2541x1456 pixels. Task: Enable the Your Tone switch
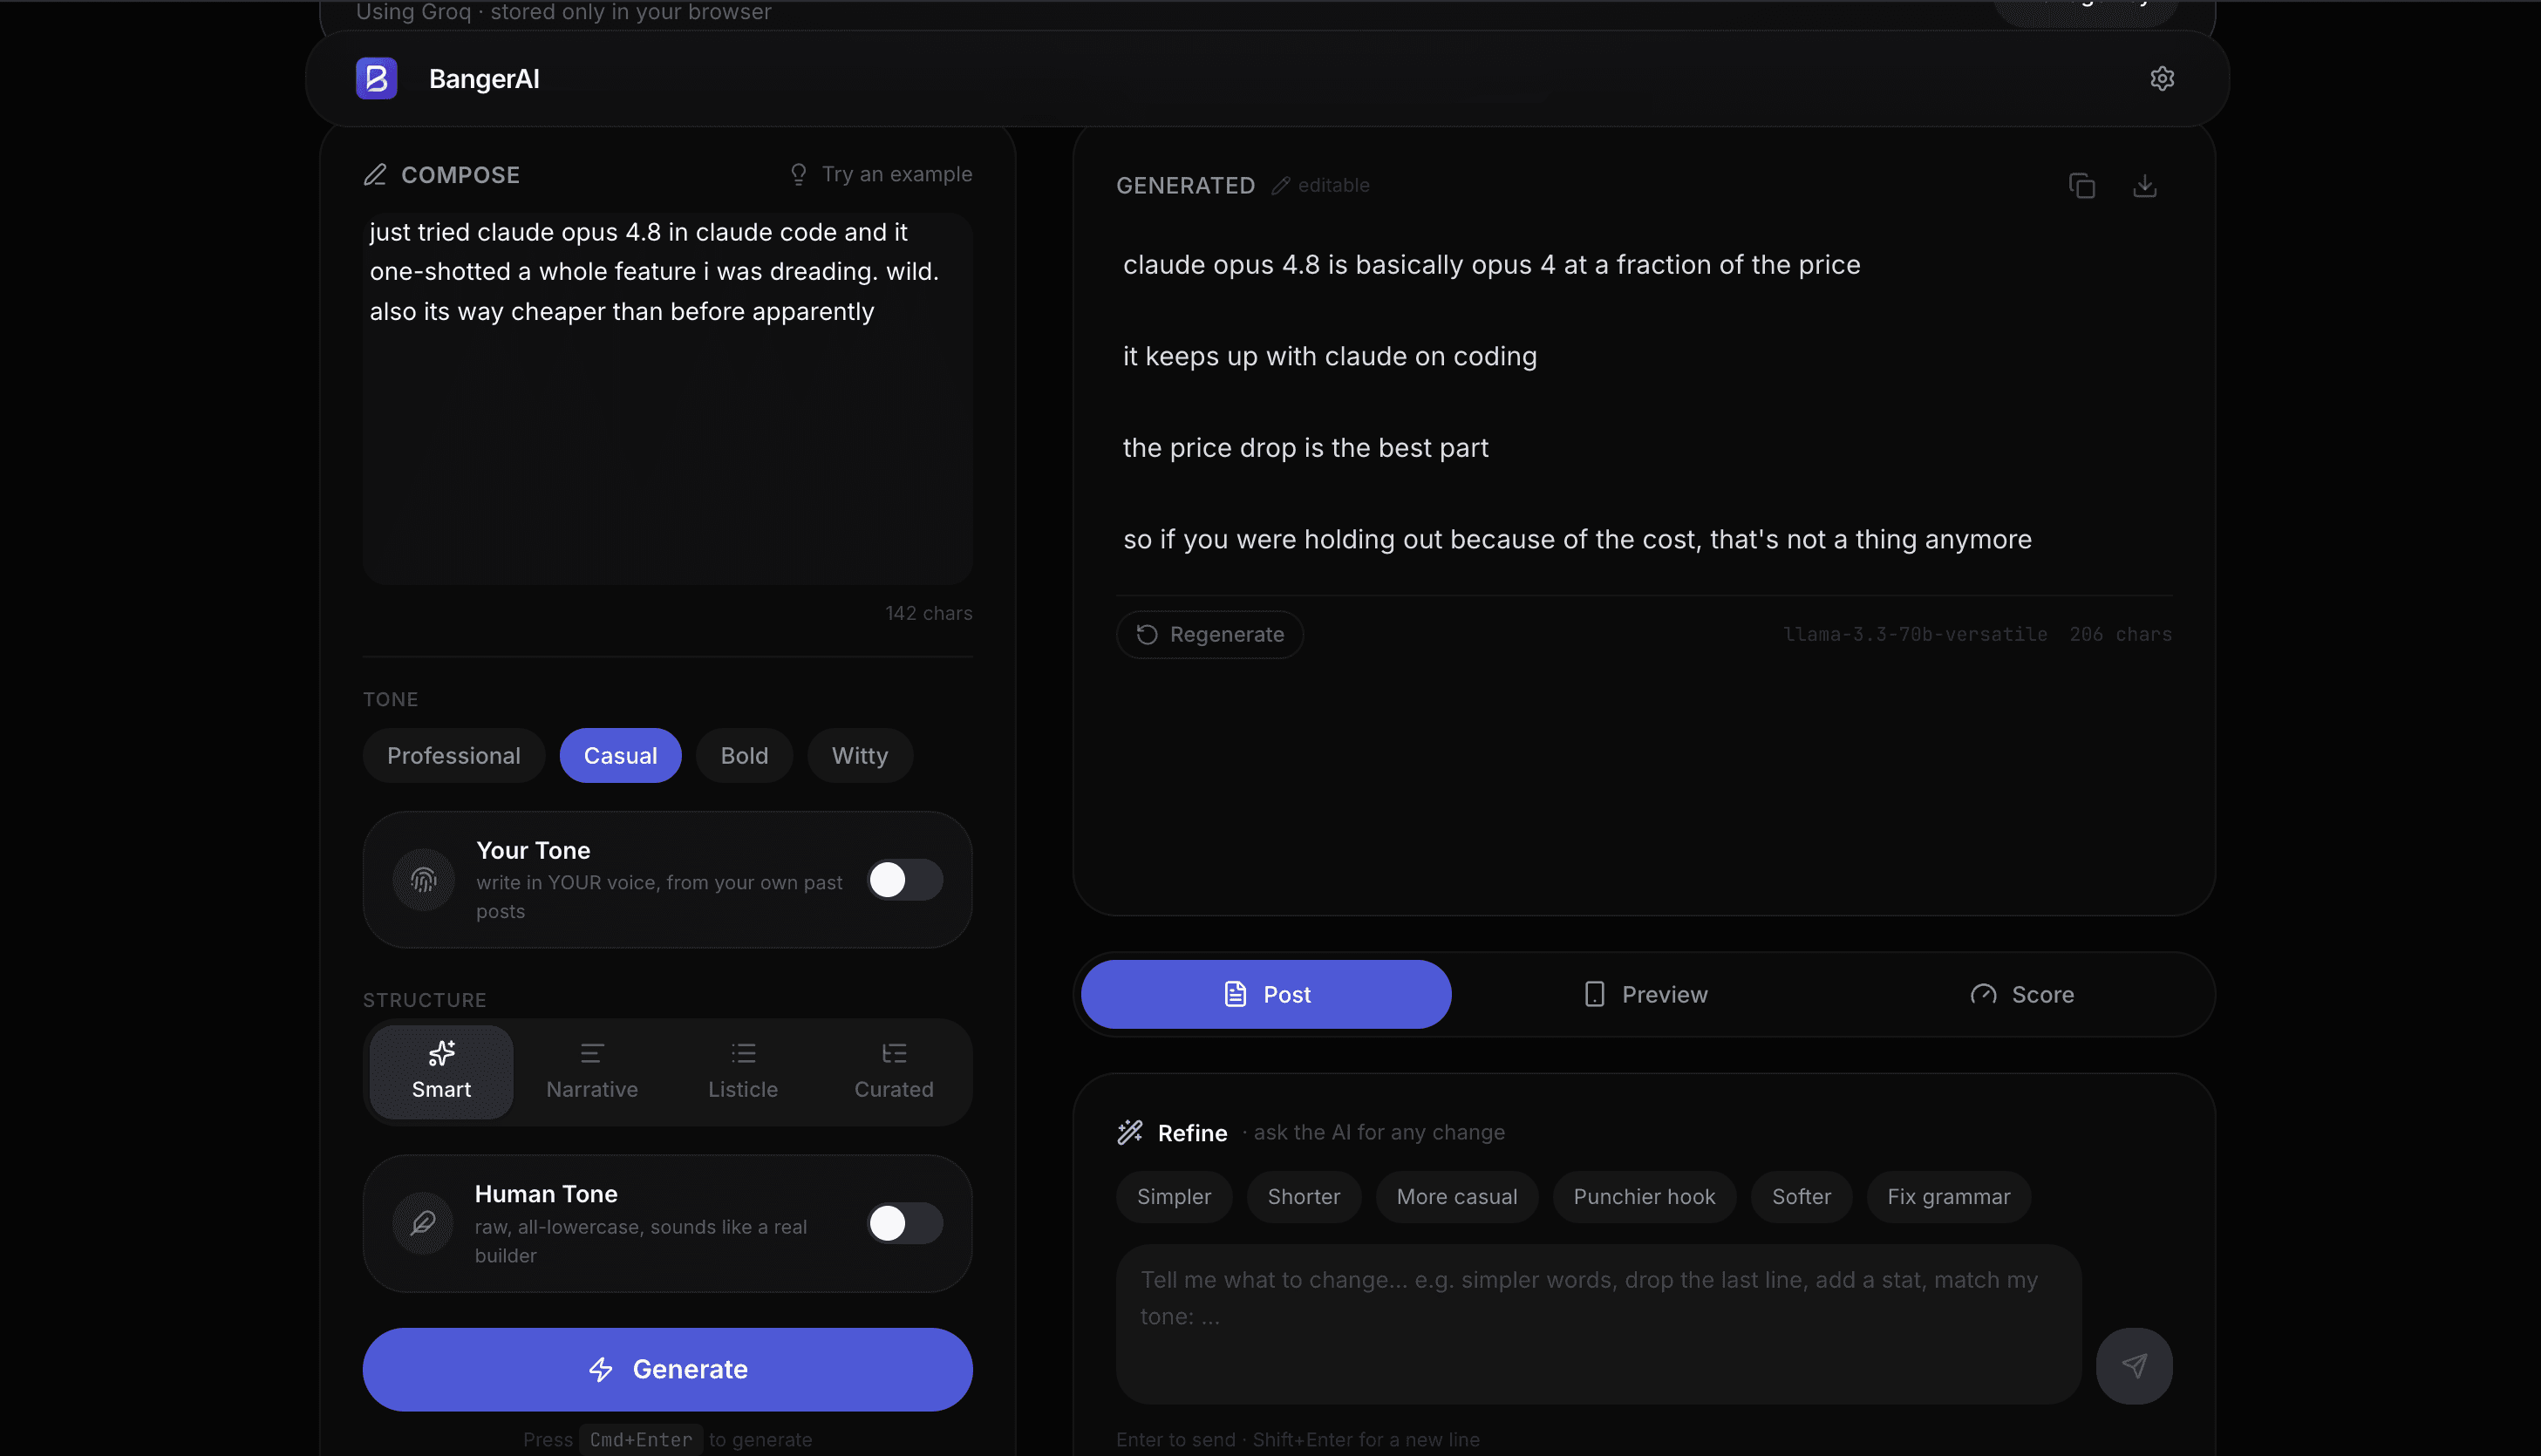[905, 880]
